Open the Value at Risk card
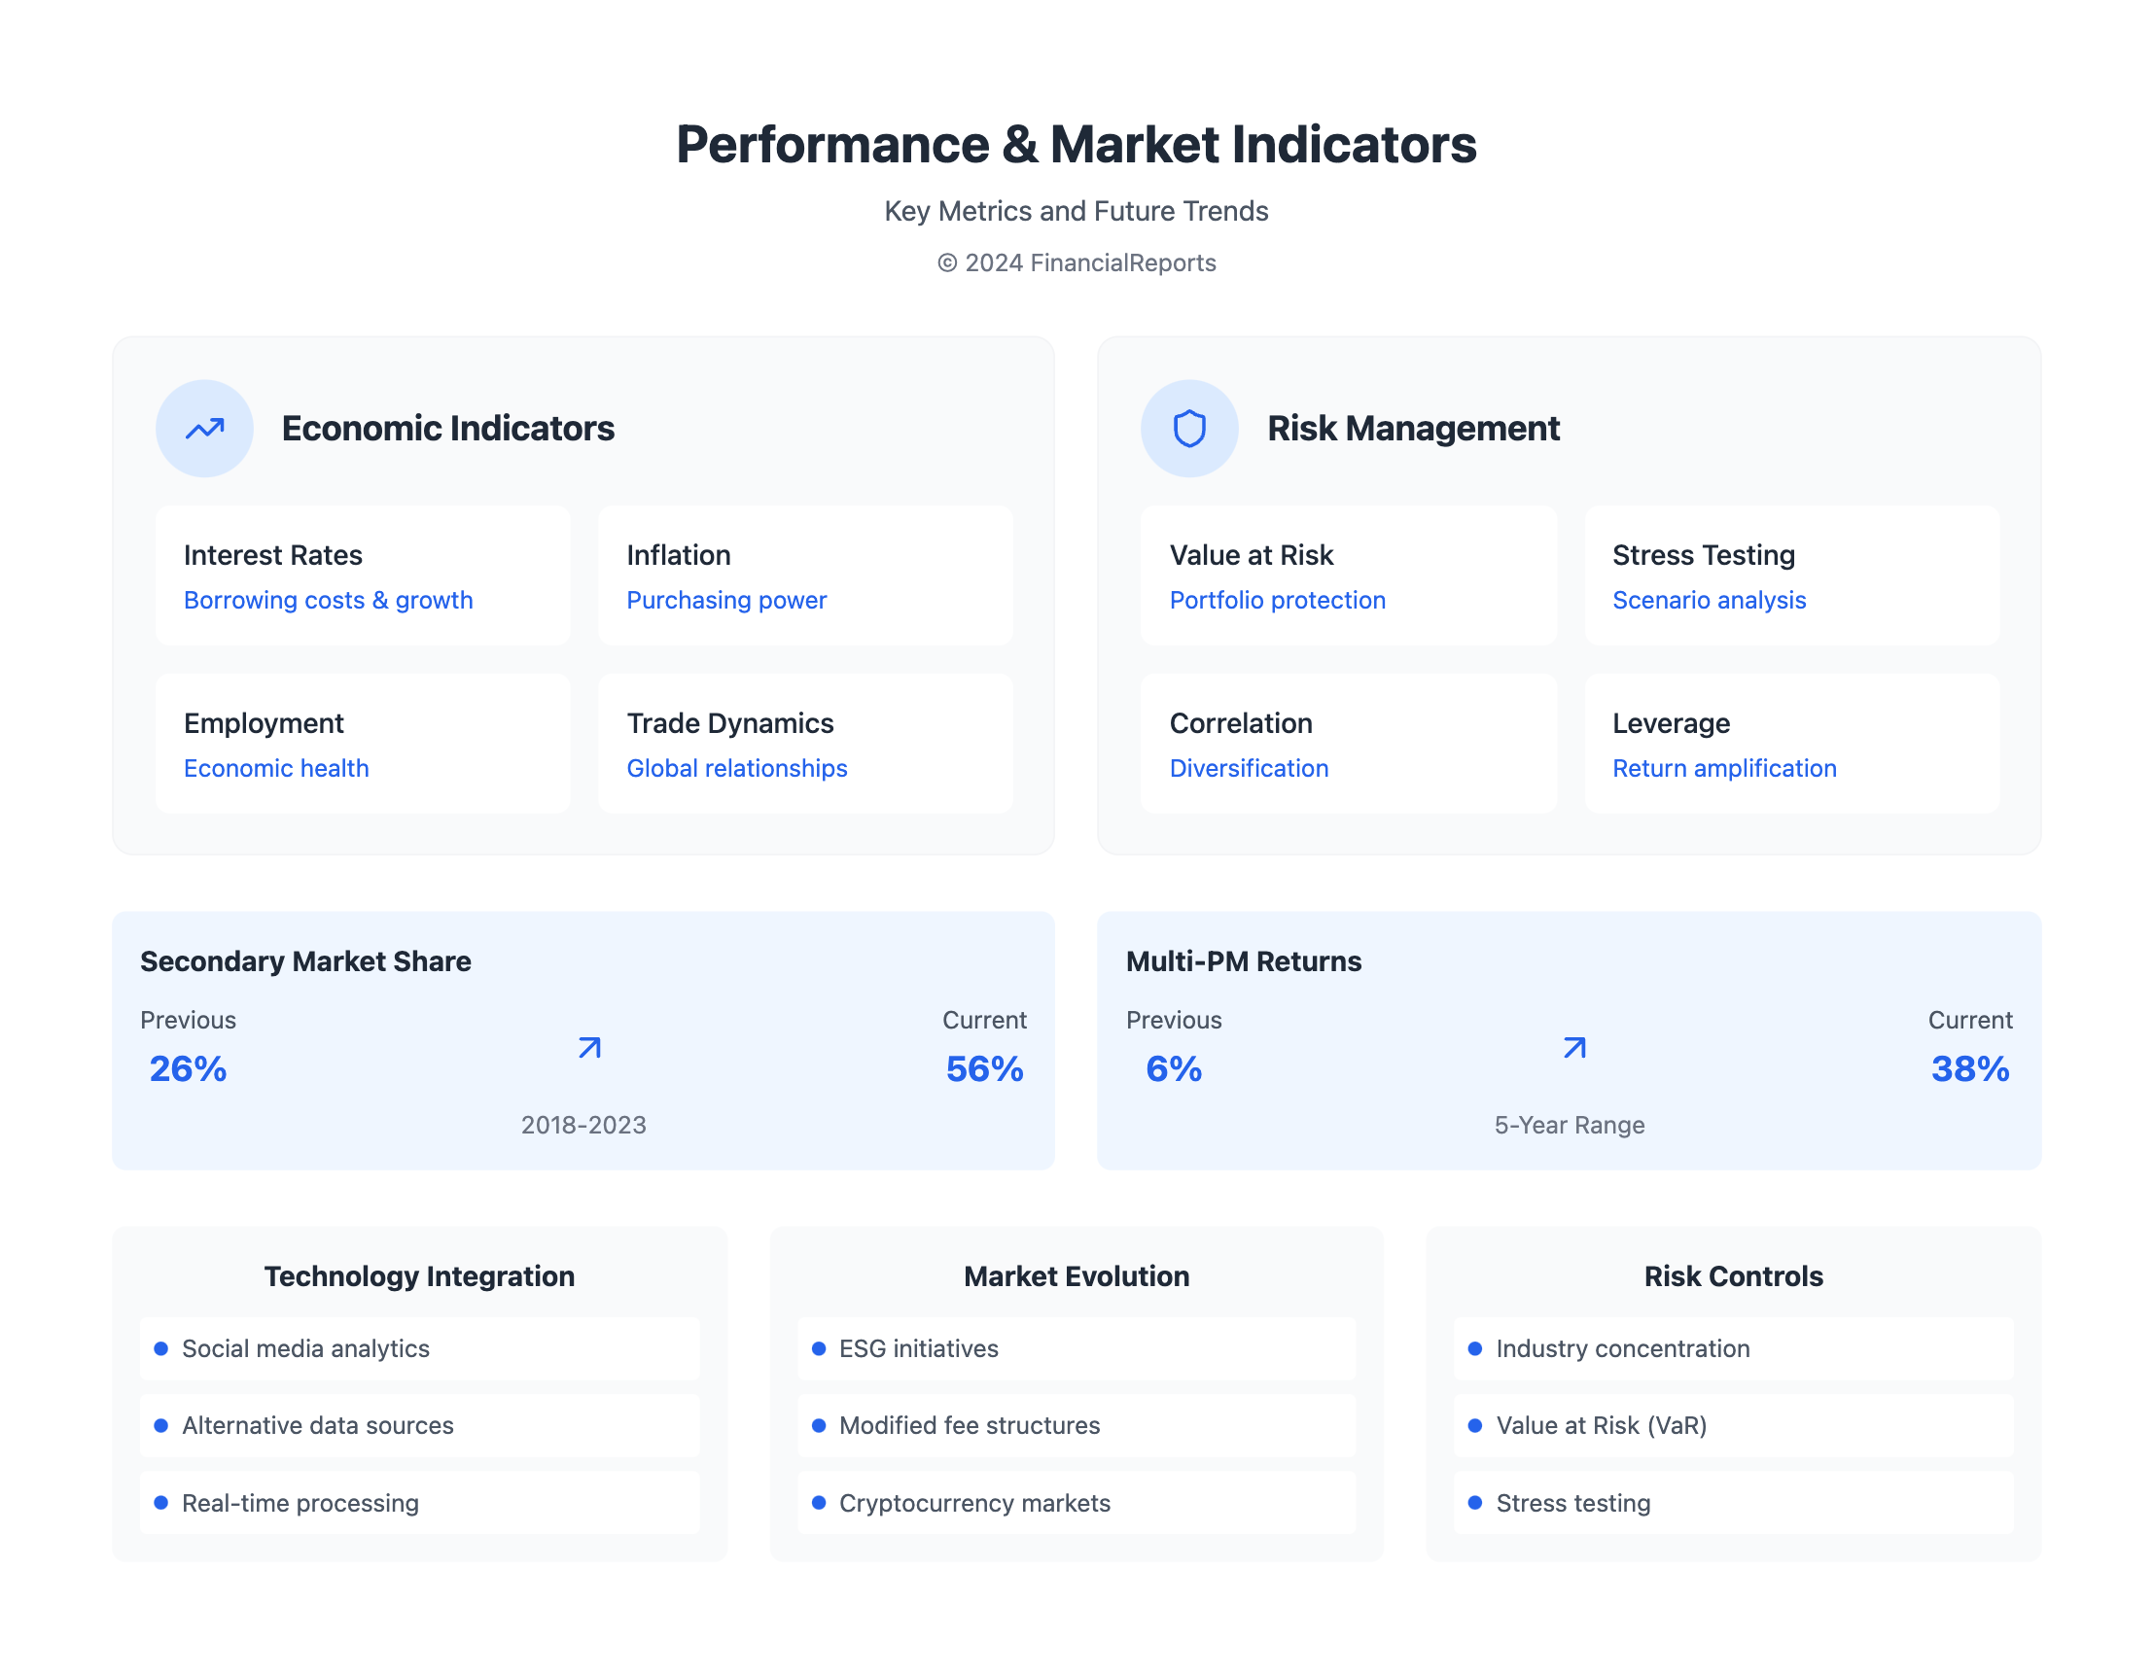The image size is (2154, 1674). pyautogui.click(x=1348, y=575)
